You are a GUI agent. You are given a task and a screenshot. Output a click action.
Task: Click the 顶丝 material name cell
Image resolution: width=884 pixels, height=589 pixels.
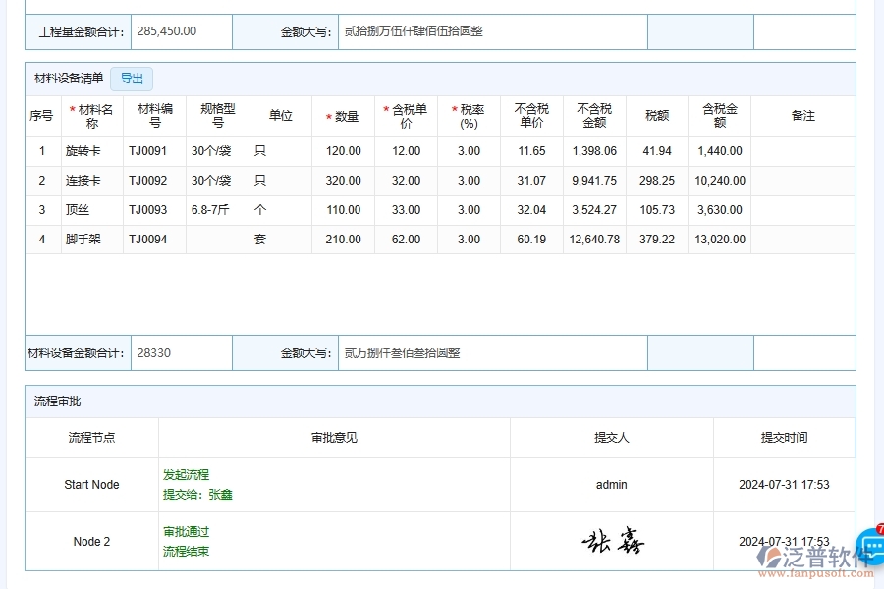coord(91,210)
